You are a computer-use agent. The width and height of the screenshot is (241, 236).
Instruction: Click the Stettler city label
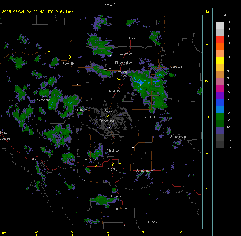click(177, 66)
